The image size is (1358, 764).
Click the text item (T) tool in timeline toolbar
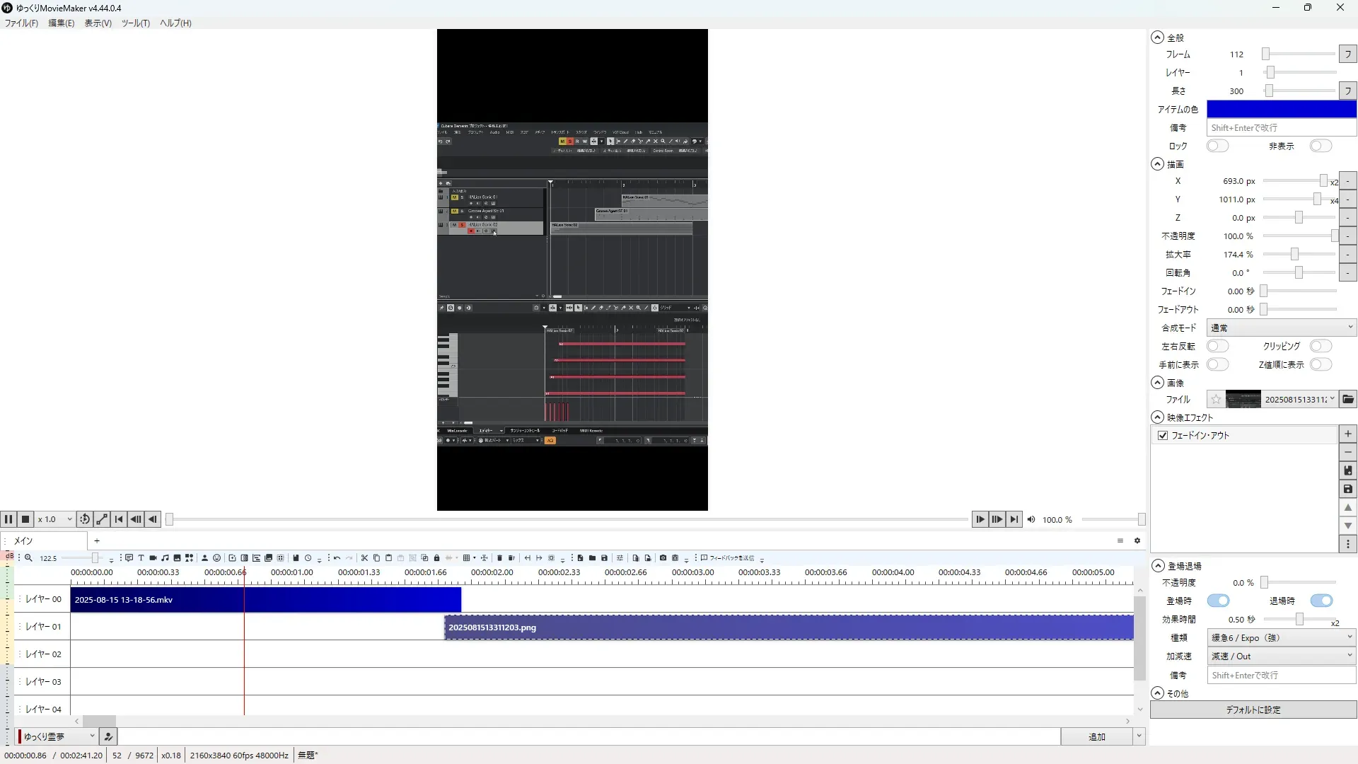click(x=141, y=558)
